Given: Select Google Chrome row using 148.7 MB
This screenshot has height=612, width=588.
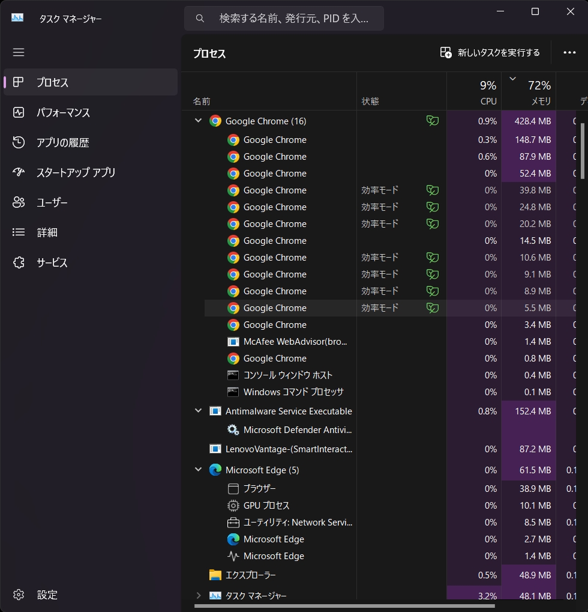Looking at the screenshot, I should (x=390, y=140).
